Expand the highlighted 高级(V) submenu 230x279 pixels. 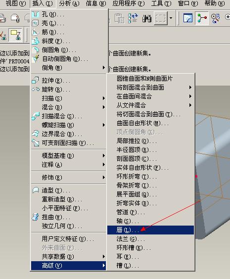pos(69,266)
